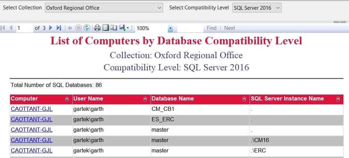Open the Select Compatibility Level dropdown
This screenshot has height=158, width=349.
(x=257, y=8)
